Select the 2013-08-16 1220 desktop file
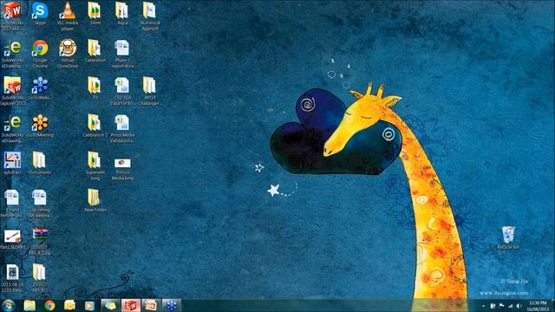The width and height of the screenshot is (555, 312). (12, 278)
